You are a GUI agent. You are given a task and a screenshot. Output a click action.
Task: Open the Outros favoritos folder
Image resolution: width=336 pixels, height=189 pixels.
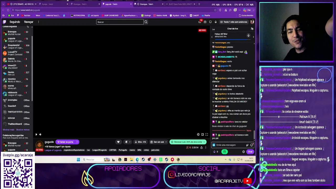[x=246, y=15]
